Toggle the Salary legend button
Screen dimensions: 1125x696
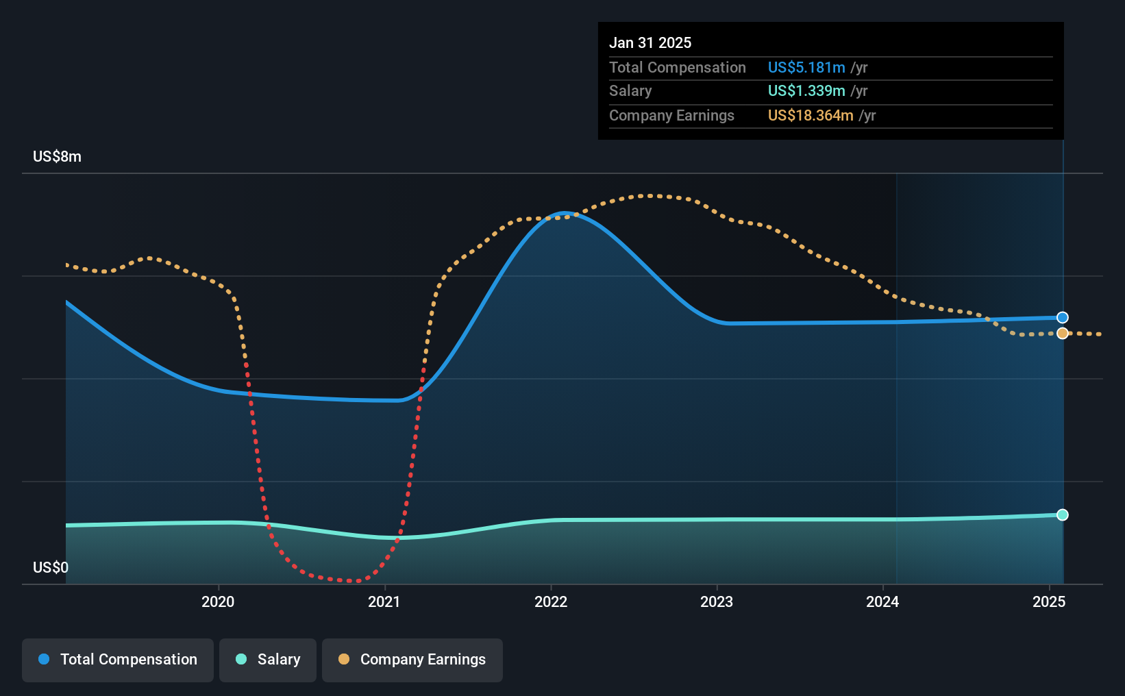pyautogui.click(x=267, y=660)
